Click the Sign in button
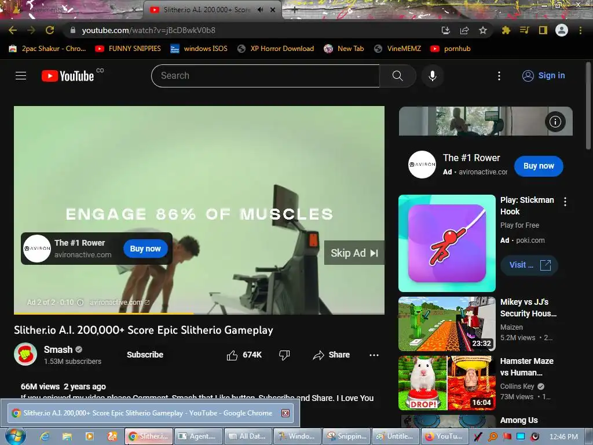 (543, 76)
